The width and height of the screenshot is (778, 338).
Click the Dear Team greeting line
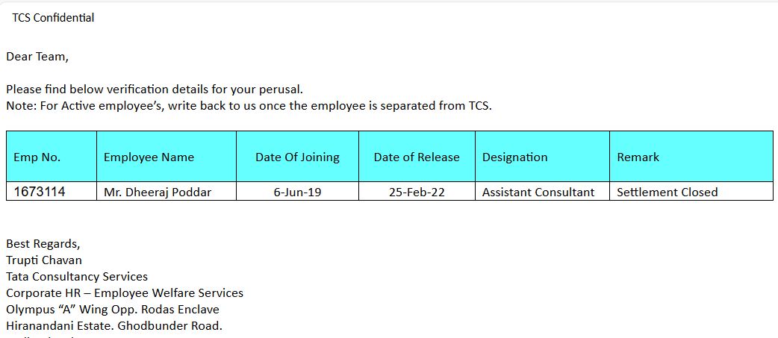(37, 56)
